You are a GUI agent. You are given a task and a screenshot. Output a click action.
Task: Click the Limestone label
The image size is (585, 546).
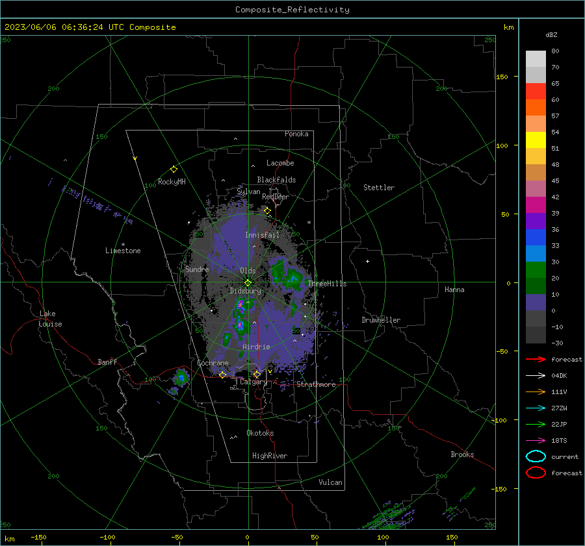coord(123,251)
